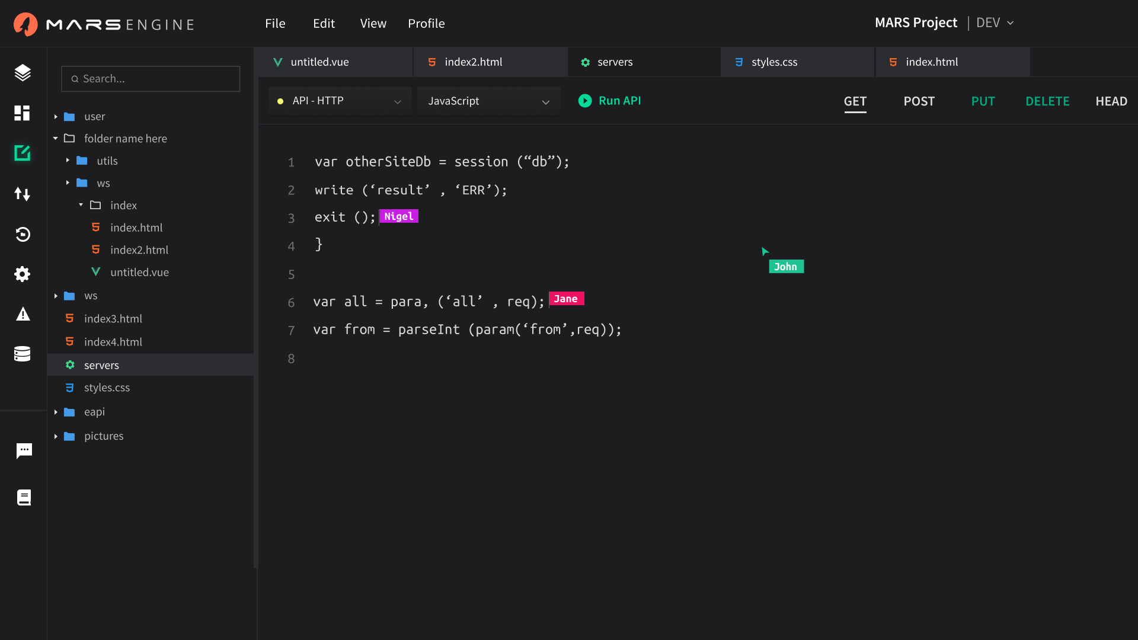The height and width of the screenshot is (640, 1138).
Task: Click the dashboard grid sidebar icon
Action: (23, 113)
